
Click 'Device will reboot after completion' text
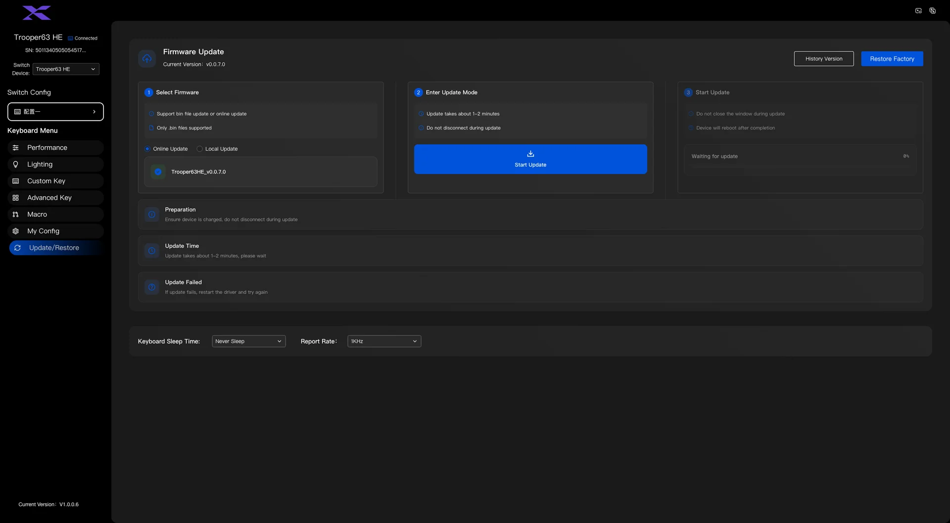coord(736,128)
